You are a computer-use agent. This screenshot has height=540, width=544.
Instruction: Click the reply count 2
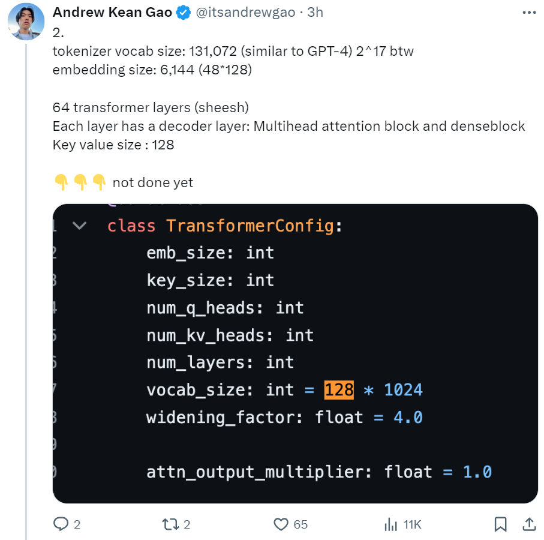[77, 524]
